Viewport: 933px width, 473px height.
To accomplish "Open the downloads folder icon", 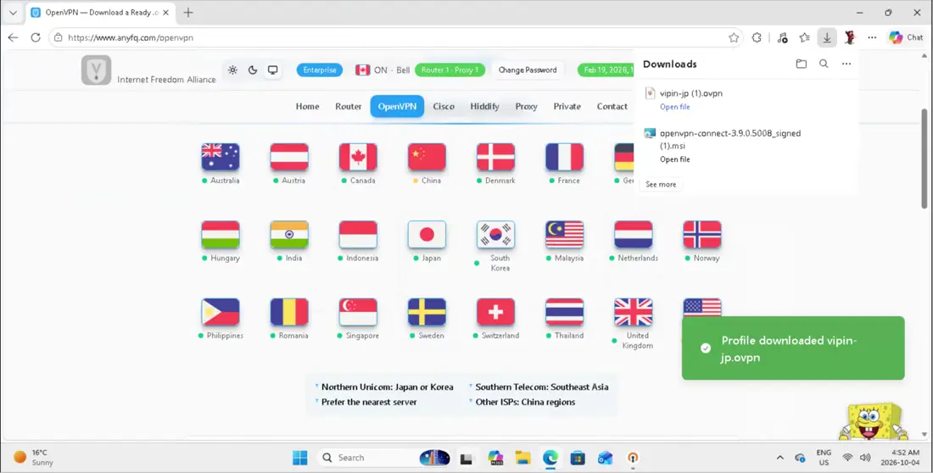I will point(802,64).
